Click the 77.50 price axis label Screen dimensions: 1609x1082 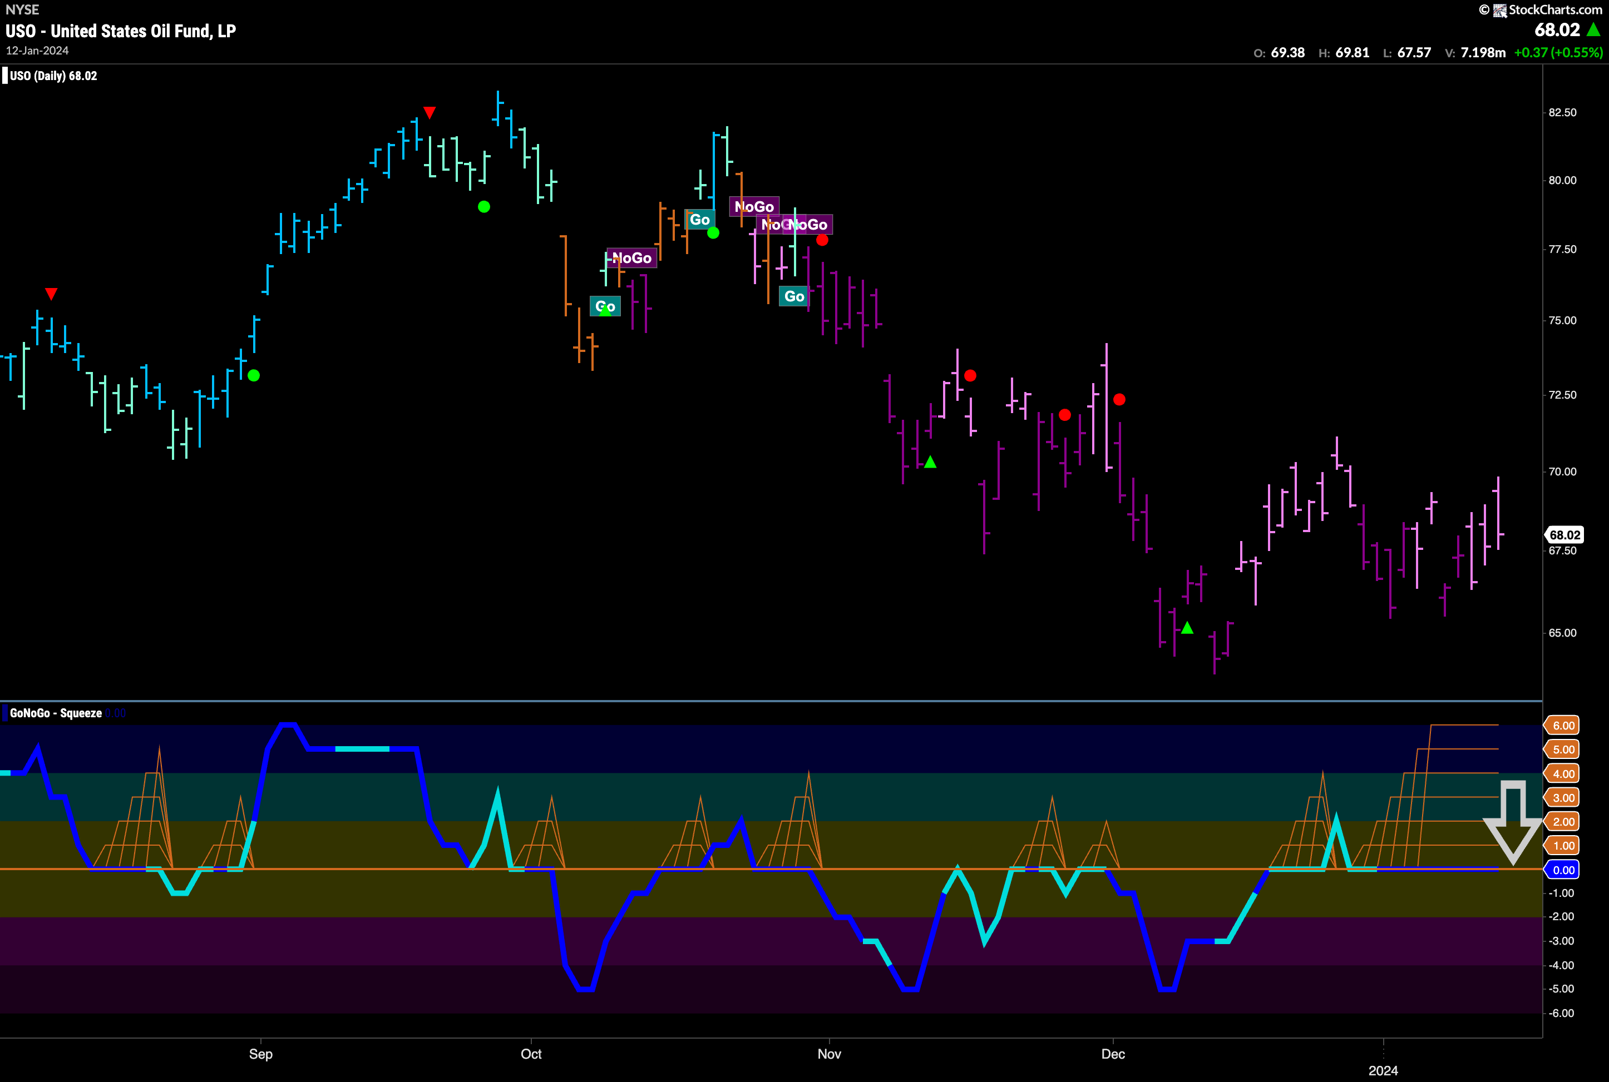(1563, 249)
